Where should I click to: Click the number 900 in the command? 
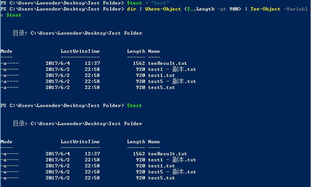[234, 9]
